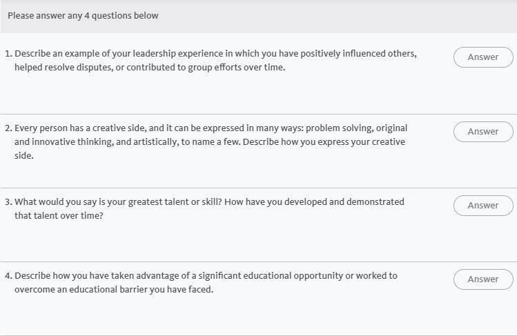Viewport: 517px width, 336px height.
Task: Open Answer for the creative side question
Action: (x=483, y=132)
